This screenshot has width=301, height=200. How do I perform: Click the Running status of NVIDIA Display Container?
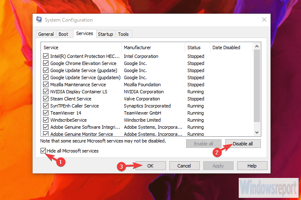click(195, 92)
